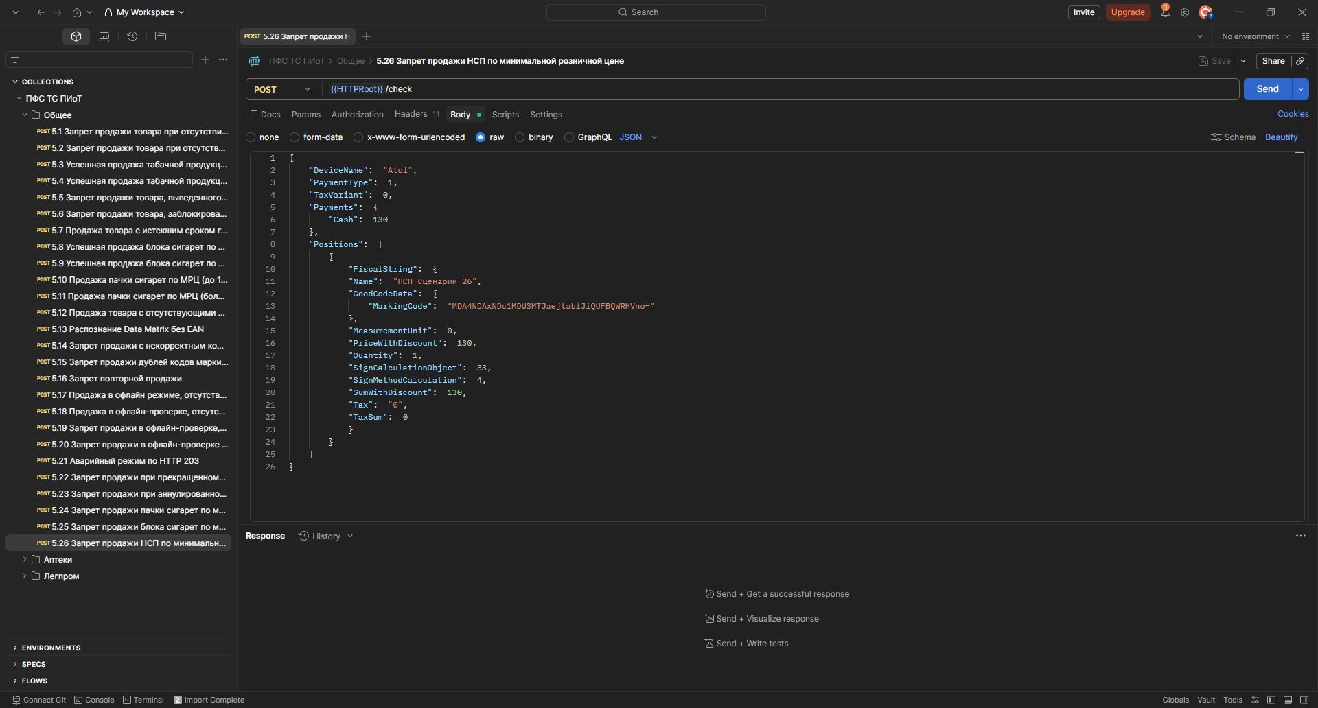The image size is (1318, 708).
Task: Click the top Search bar
Action: [656, 12]
